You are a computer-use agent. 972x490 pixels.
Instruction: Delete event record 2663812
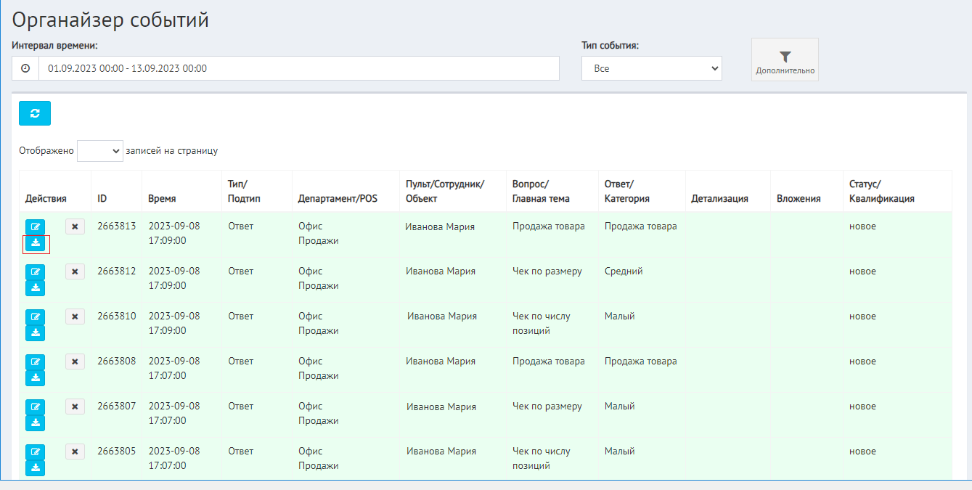pos(75,271)
